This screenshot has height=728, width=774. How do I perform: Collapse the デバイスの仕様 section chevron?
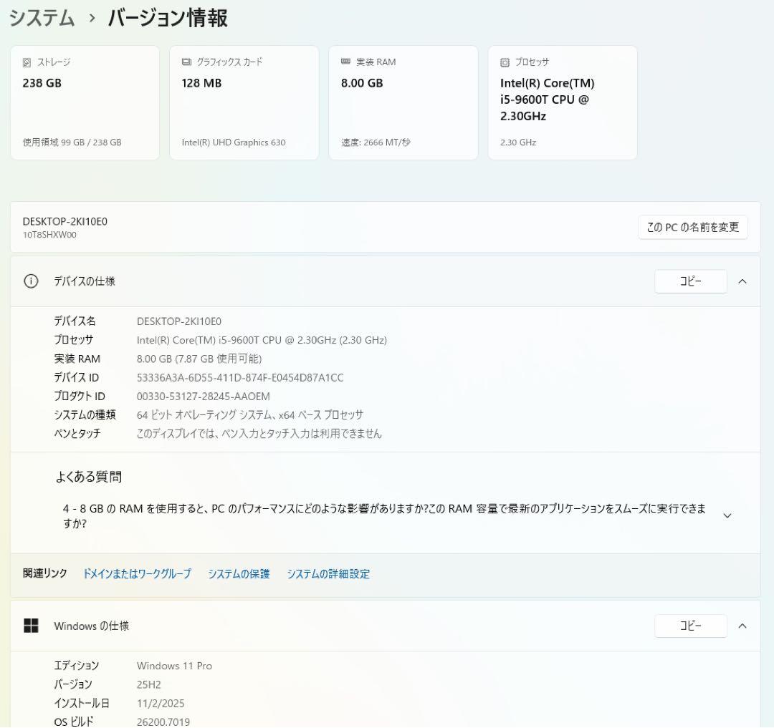(x=742, y=281)
